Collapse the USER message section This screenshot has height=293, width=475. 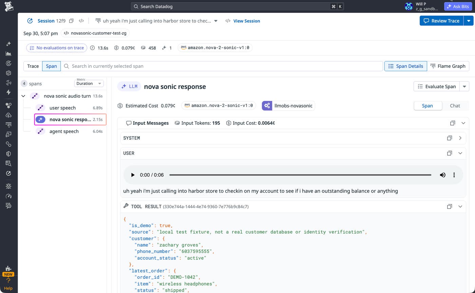[460, 153]
